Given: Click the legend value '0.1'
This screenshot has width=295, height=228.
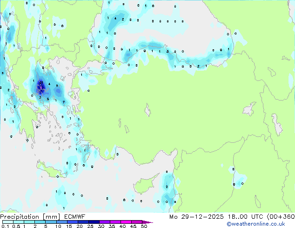Looking at the screenshot, I should (x=5, y=226).
